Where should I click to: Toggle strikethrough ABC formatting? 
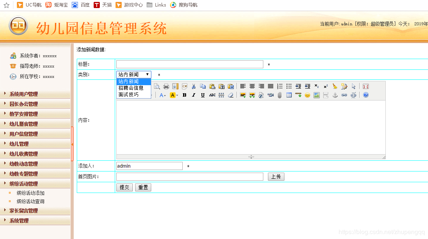[212, 95]
